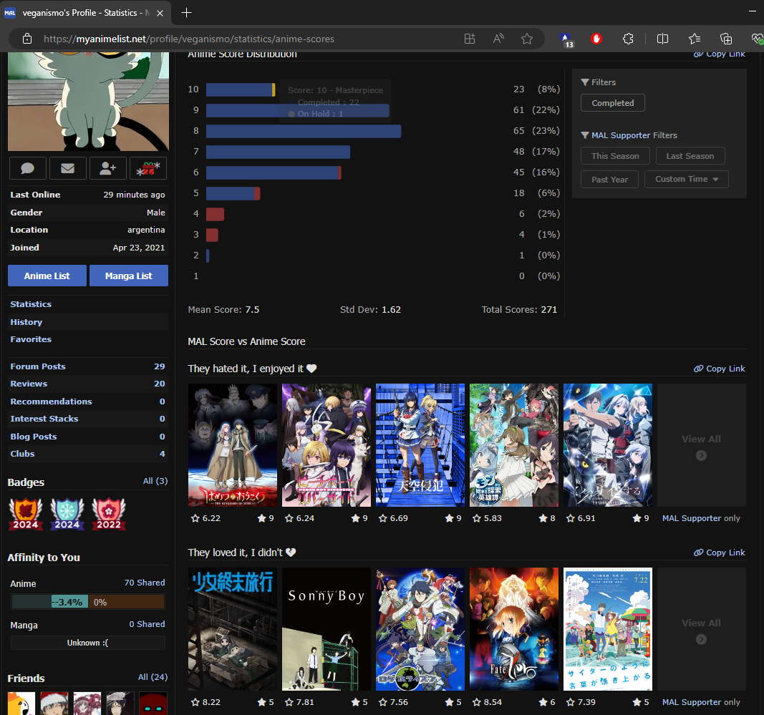
Task: Open the anime poster rated 6.22
Action: point(233,445)
